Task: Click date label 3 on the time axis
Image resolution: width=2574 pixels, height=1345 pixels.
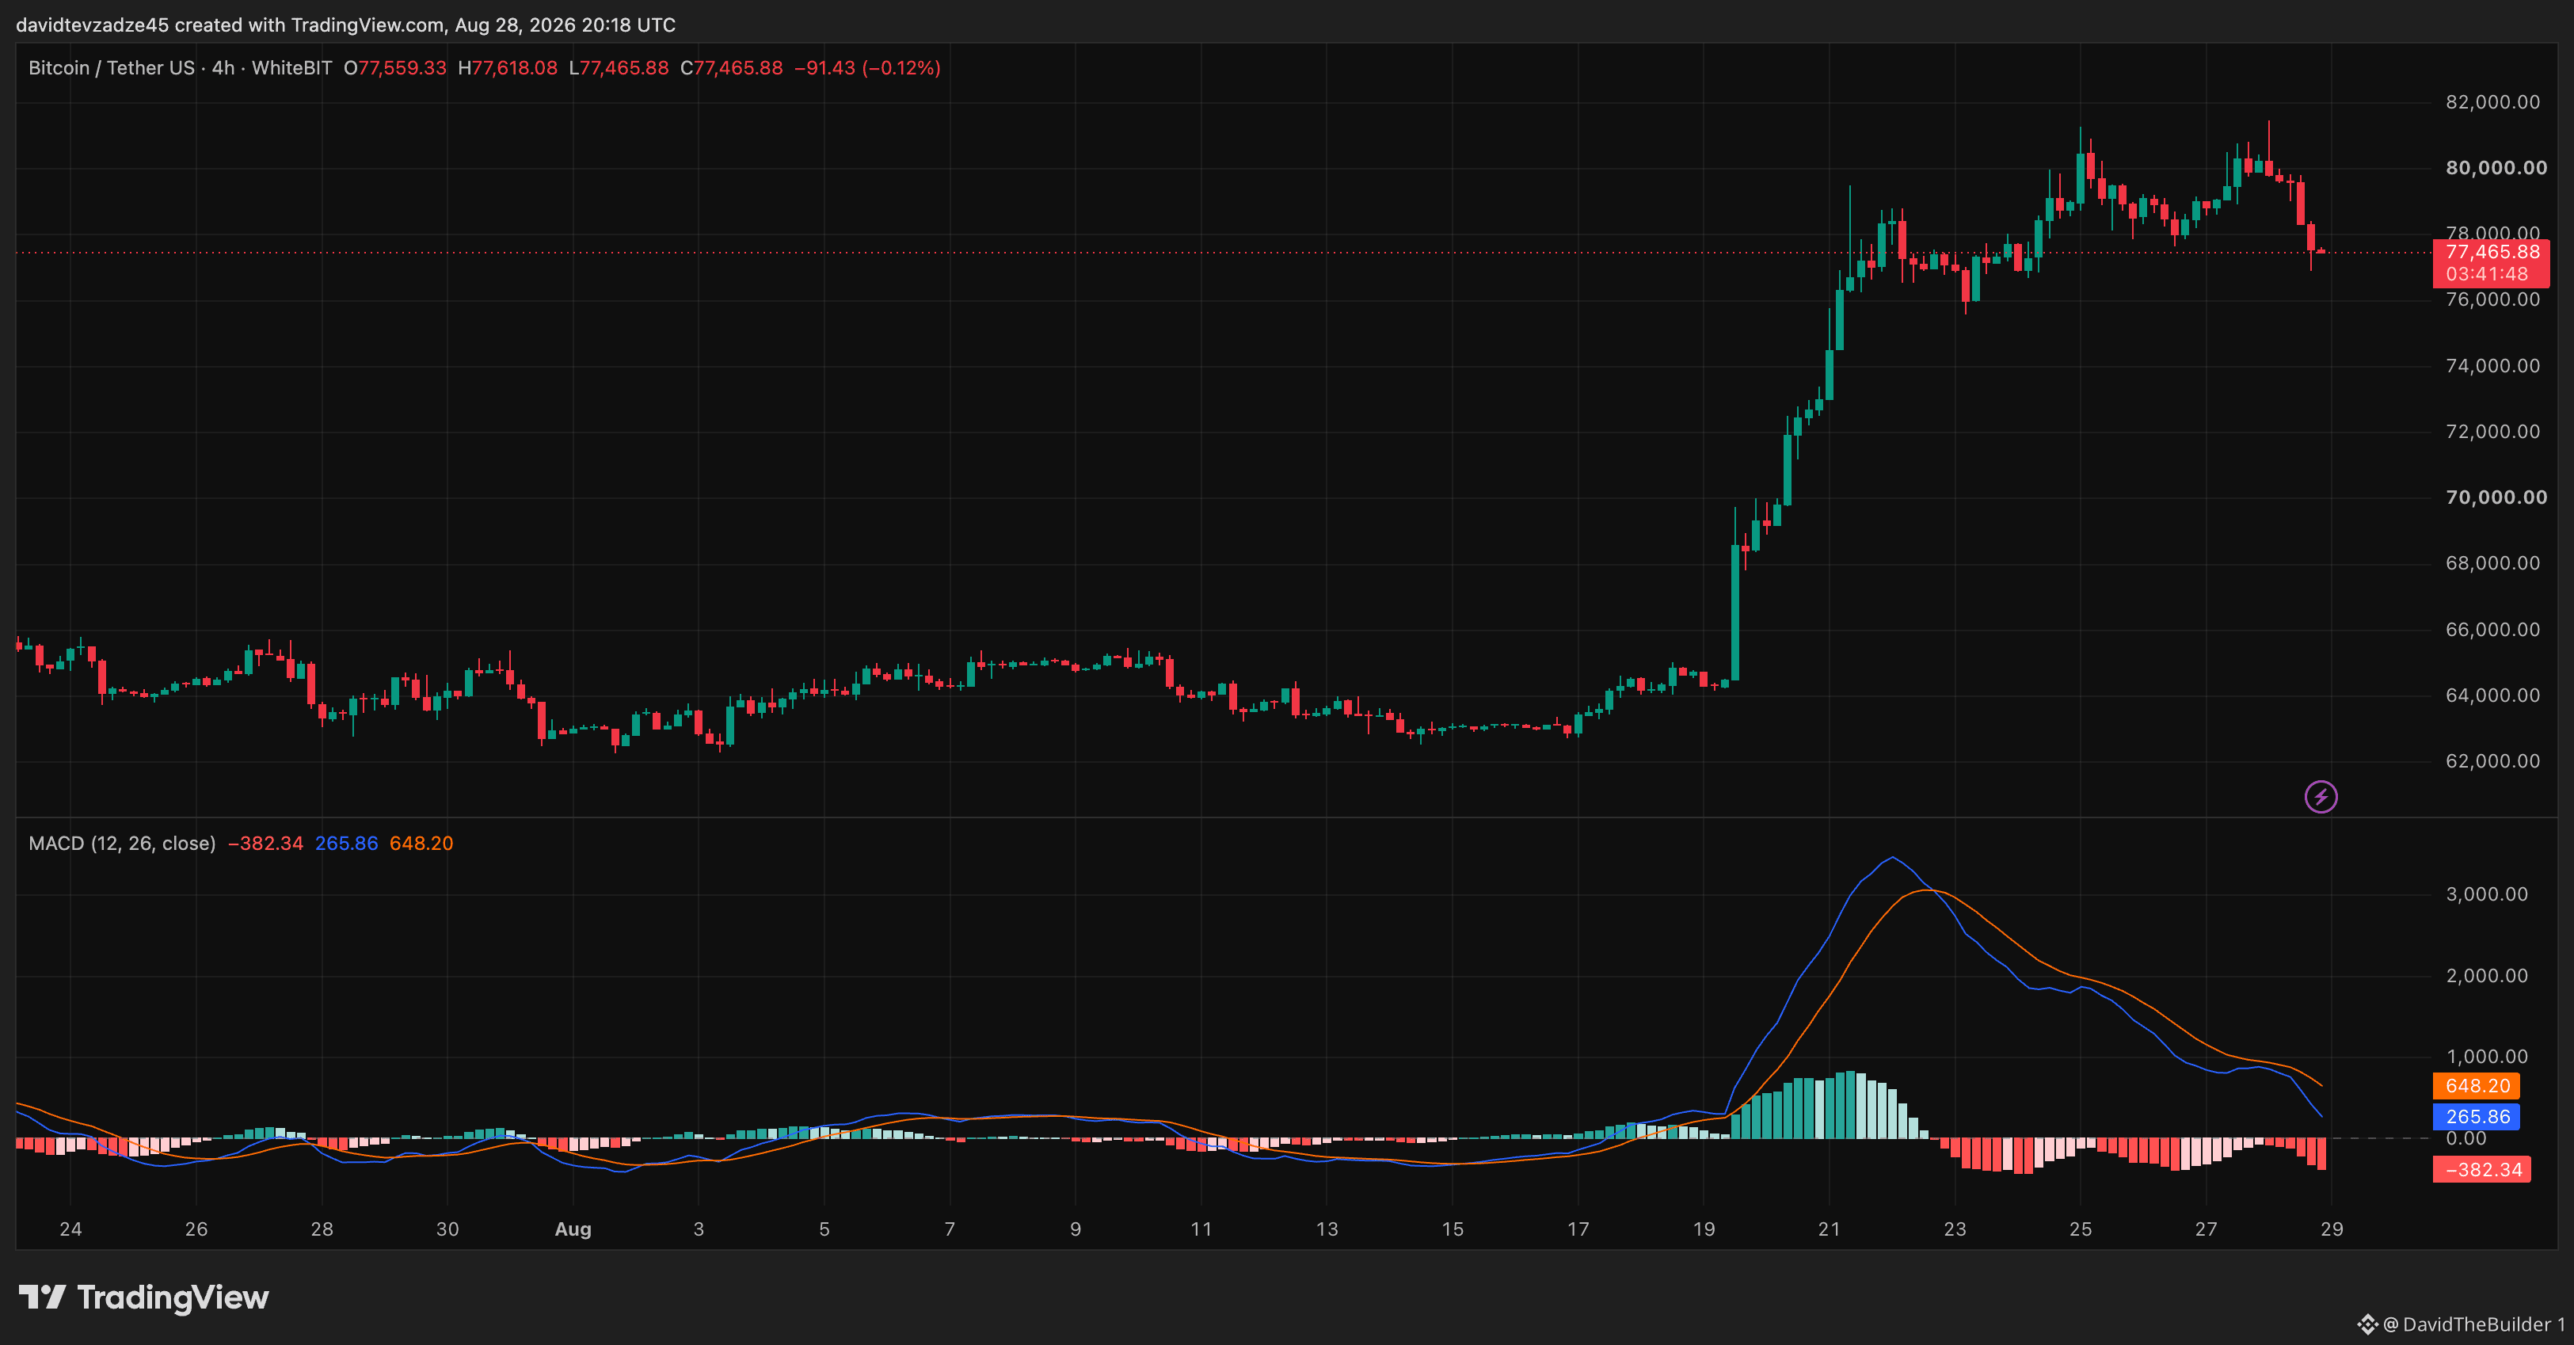Action: 699,1229
